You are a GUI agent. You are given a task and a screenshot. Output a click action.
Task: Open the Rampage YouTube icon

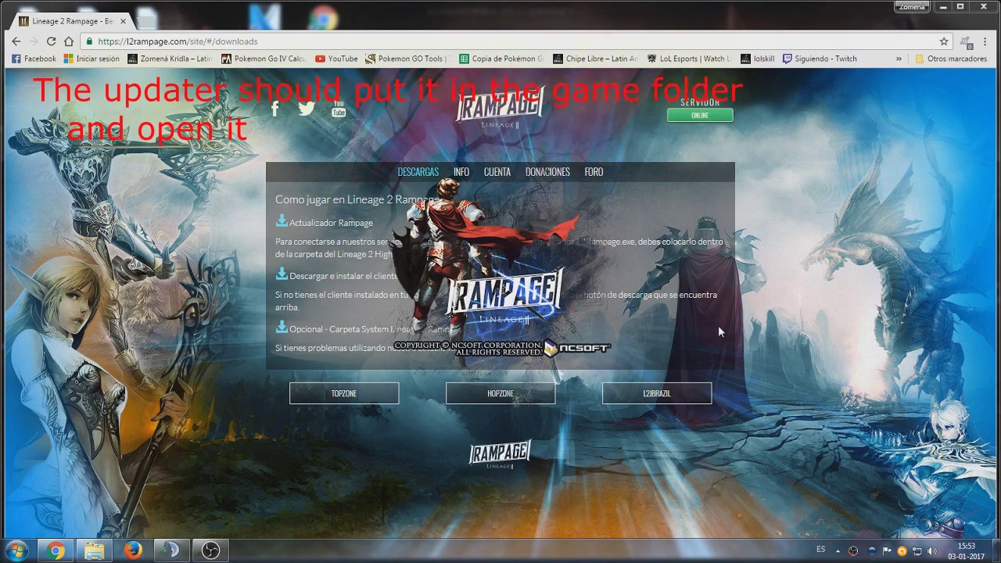coord(339,109)
